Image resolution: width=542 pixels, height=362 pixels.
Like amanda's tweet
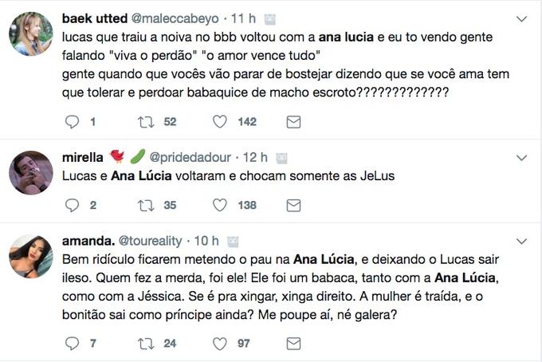point(220,344)
